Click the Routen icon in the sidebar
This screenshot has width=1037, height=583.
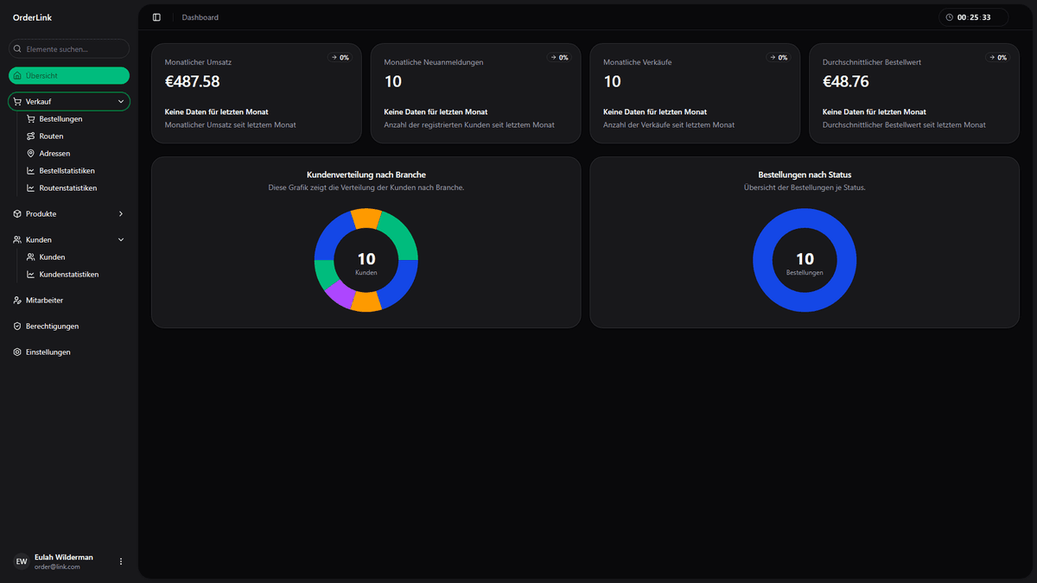[30, 136]
